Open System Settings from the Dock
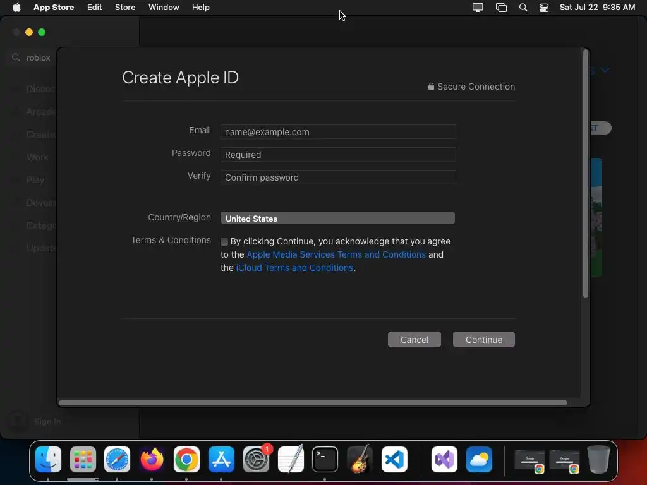 257,460
